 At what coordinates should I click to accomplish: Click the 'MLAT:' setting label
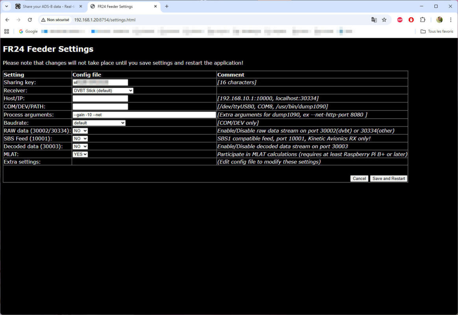click(x=11, y=154)
